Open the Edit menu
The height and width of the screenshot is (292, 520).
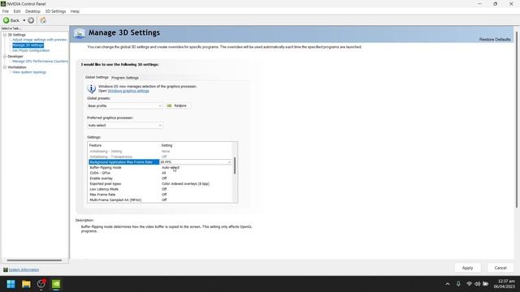coord(17,11)
